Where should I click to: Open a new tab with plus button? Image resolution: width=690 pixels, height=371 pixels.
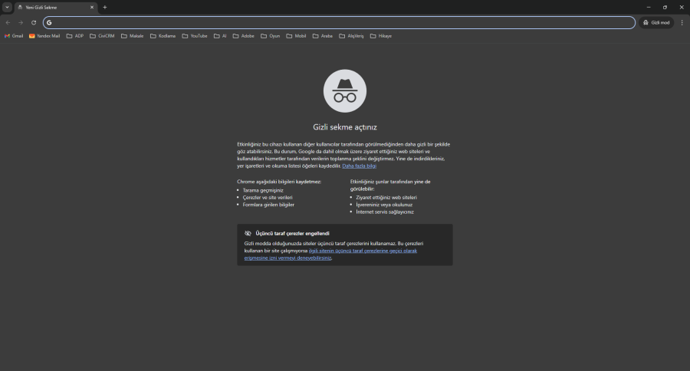(105, 7)
